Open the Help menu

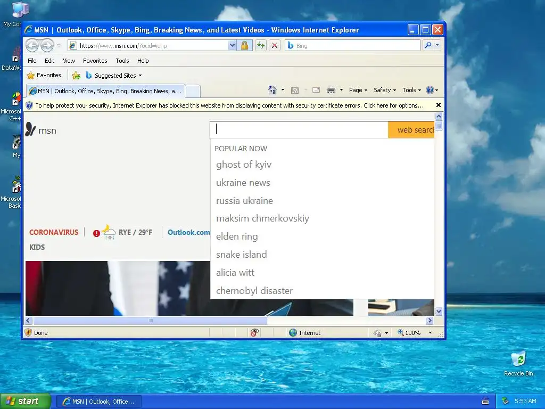[143, 61]
